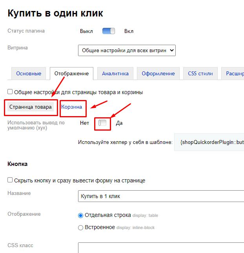Select the Отдельная строка radio option
Screen dimensions: 244x253
pyautogui.click(x=81, y=215)
